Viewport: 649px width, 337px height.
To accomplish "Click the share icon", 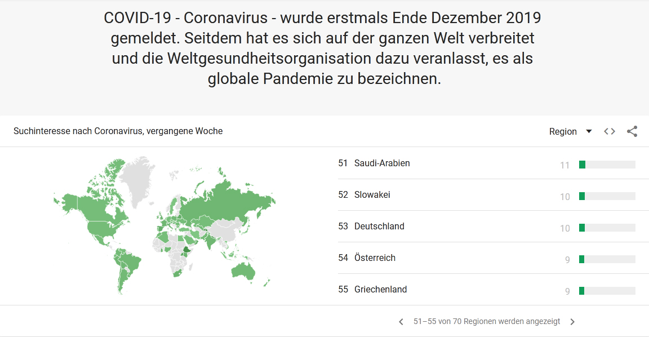I will pos(632,131).
